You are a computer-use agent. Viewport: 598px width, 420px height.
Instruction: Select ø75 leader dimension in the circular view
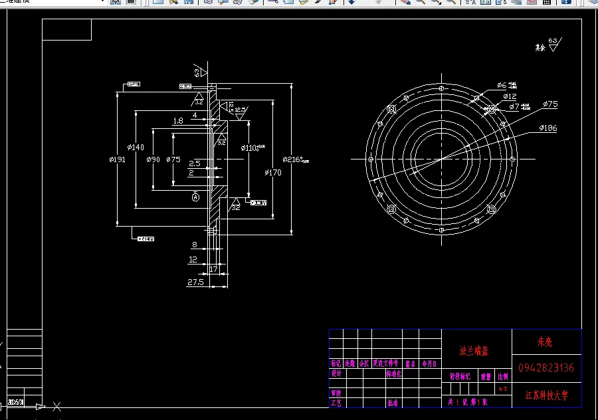click(x=550, y=104)
